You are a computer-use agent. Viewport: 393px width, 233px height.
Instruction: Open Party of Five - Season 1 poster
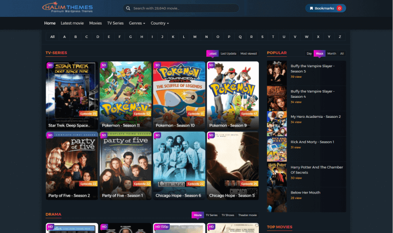[x=125, y=165]
